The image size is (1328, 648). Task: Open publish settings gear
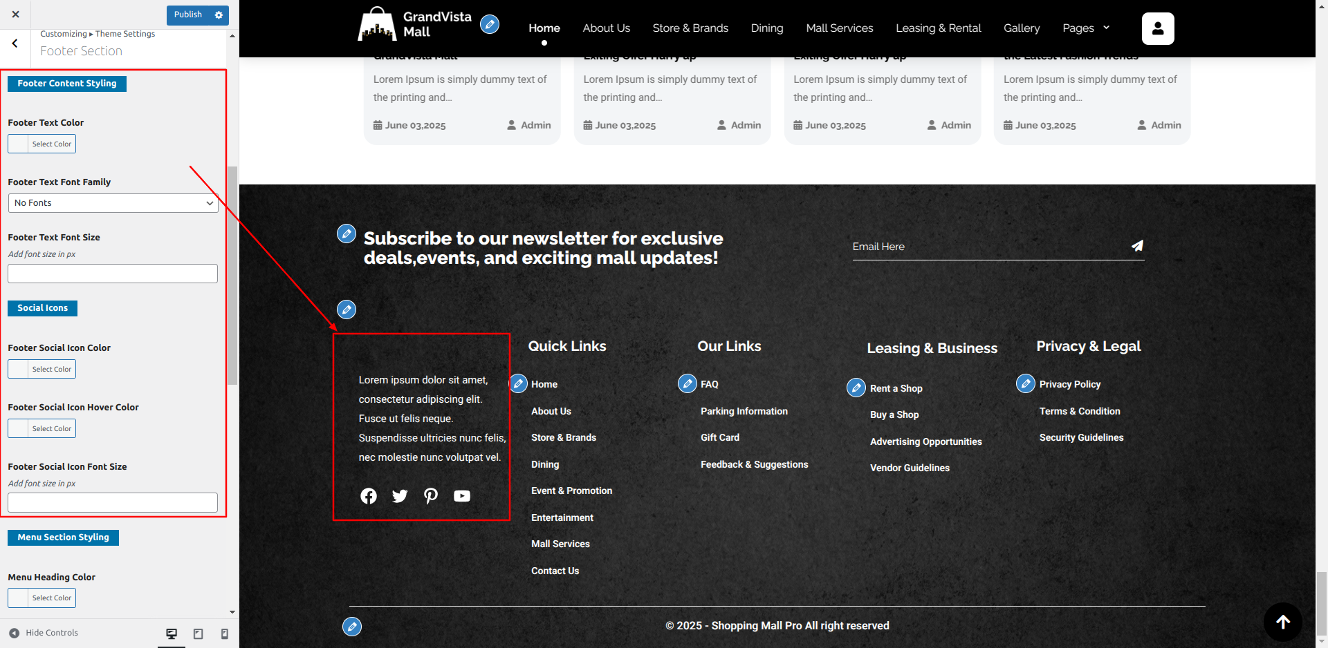pyautogui.click(x=219, y=15)
